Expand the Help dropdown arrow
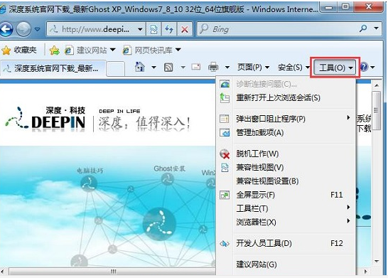 click(372, 67)
